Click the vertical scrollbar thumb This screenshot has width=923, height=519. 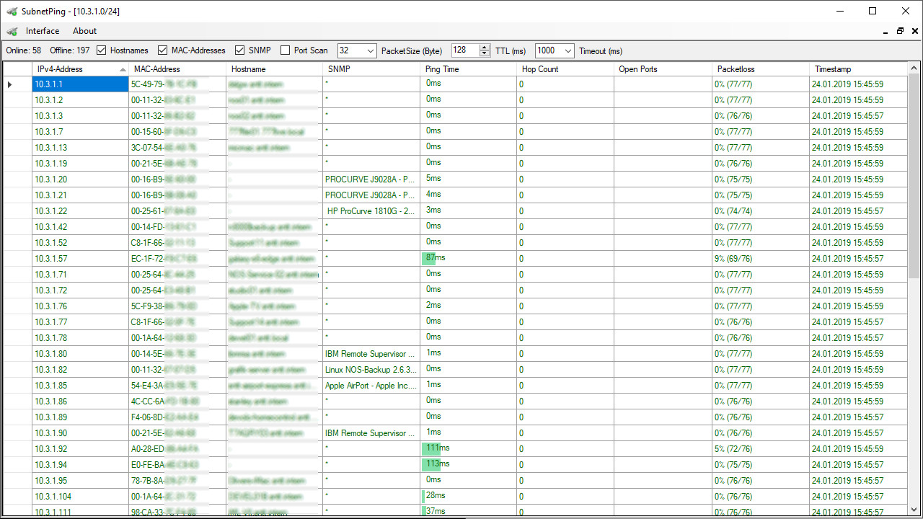click(914, 173)
